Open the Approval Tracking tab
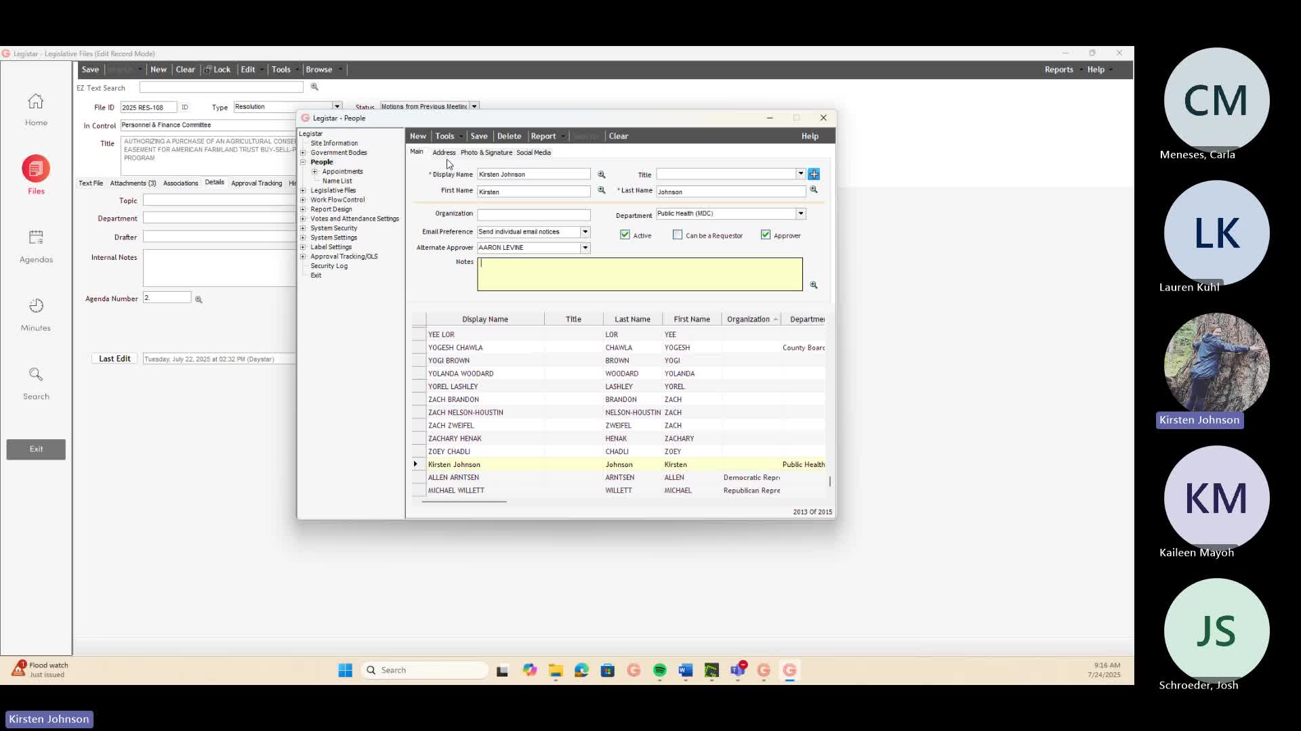1301x731 pixels. (256, 183)
